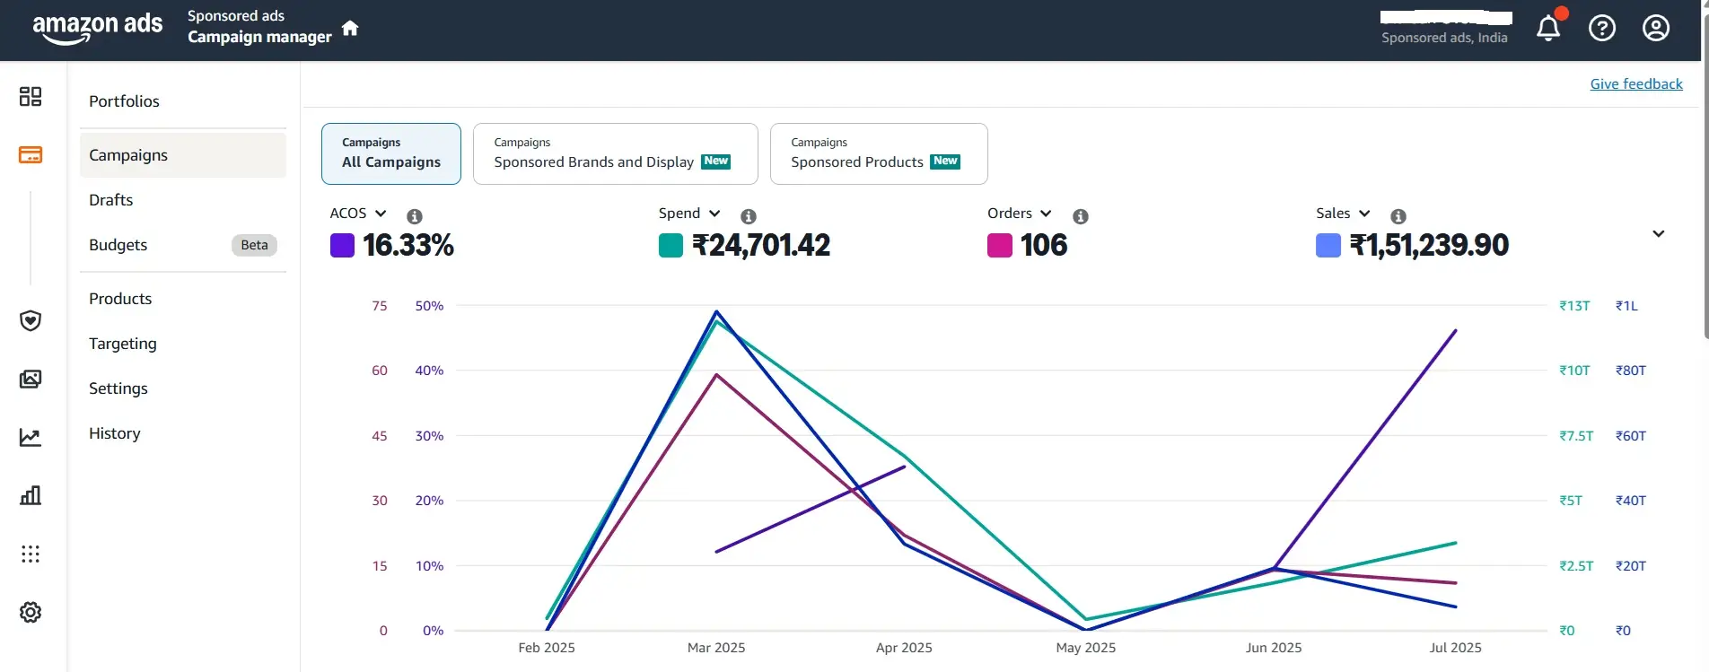This screenshot has height=672, width=1709.
Task: Click the pink Orders color swatch
Action: (x=999, y=245)
